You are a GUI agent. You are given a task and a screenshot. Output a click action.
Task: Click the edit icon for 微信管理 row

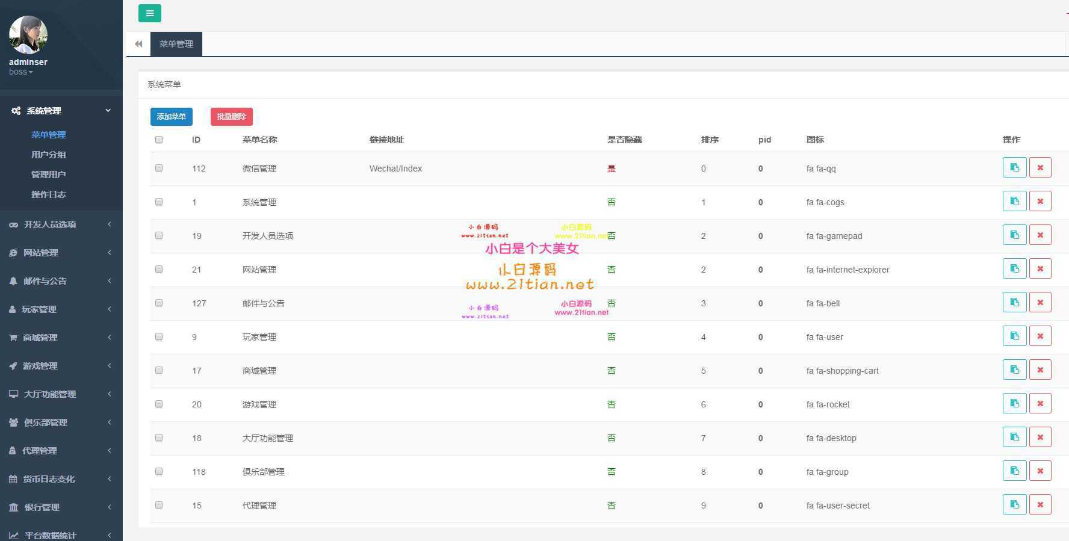(x=1014, y=167)
